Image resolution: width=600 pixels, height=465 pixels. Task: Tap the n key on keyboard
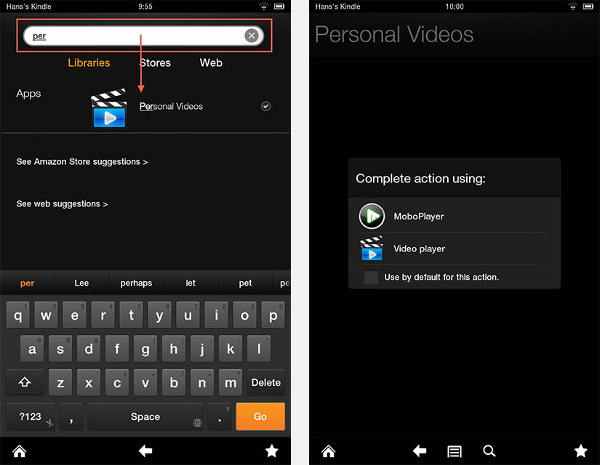coord(202,382)
